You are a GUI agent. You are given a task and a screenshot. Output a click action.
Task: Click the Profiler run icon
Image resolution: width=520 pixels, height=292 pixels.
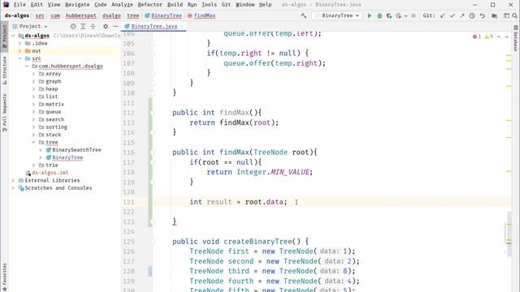[x=398, y=15]
